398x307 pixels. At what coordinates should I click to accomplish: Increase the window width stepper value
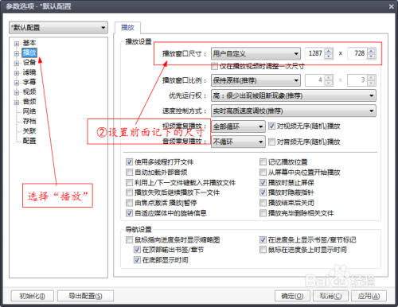point(329,51)
